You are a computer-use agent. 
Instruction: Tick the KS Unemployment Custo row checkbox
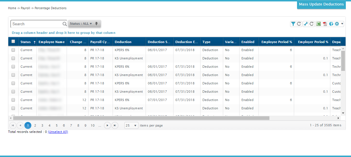13,92
